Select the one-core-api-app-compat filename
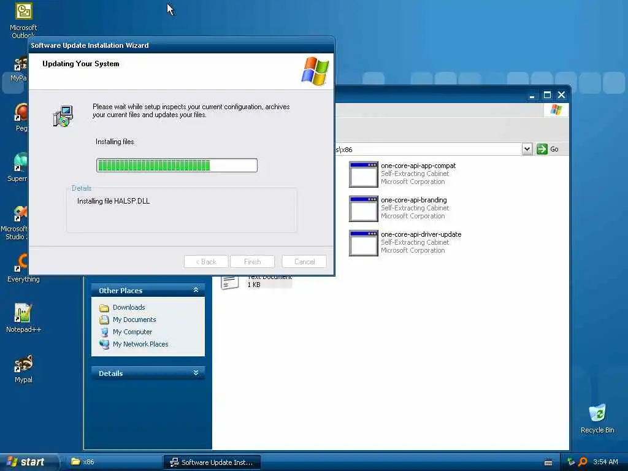628x471 pixels. point(418,166)
